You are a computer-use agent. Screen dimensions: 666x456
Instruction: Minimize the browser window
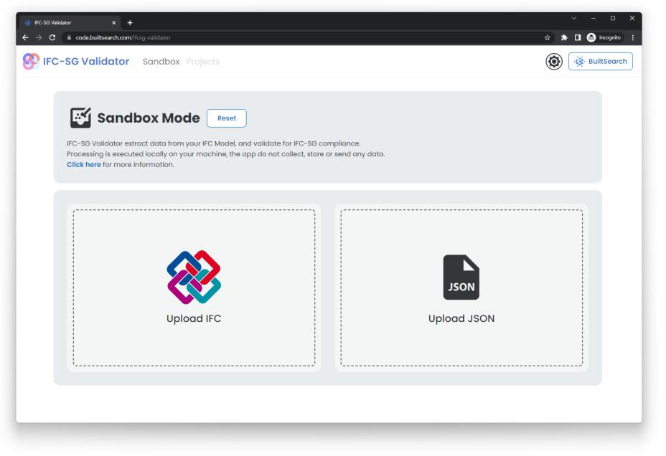tap(594, 18)
